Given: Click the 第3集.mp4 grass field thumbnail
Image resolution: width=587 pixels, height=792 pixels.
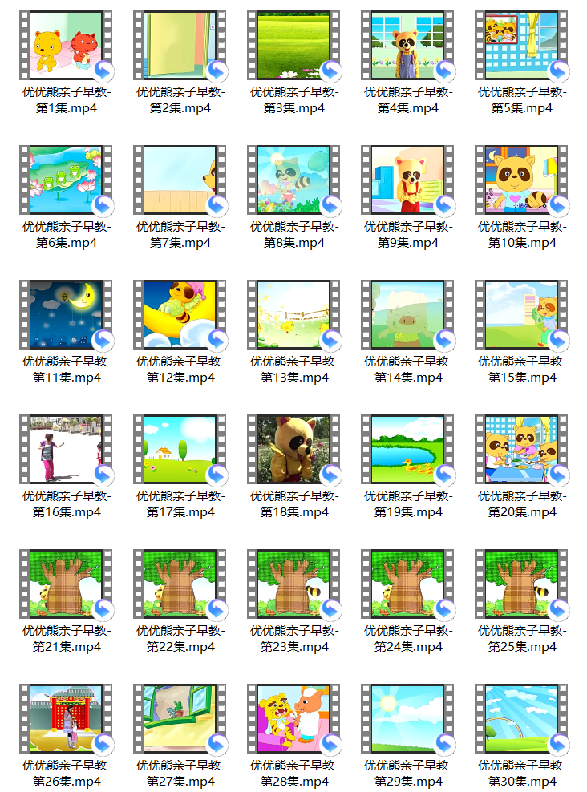Looking at the screenshot, I should [x=293, y=46].
